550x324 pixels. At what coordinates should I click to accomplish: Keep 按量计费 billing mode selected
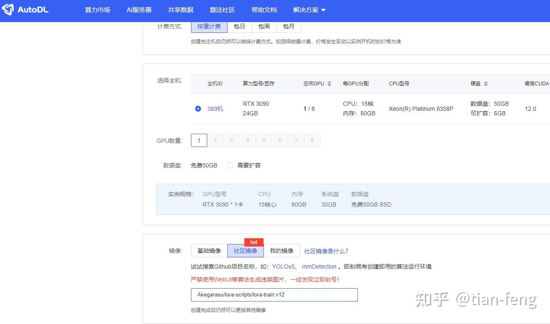coord(209,26)
